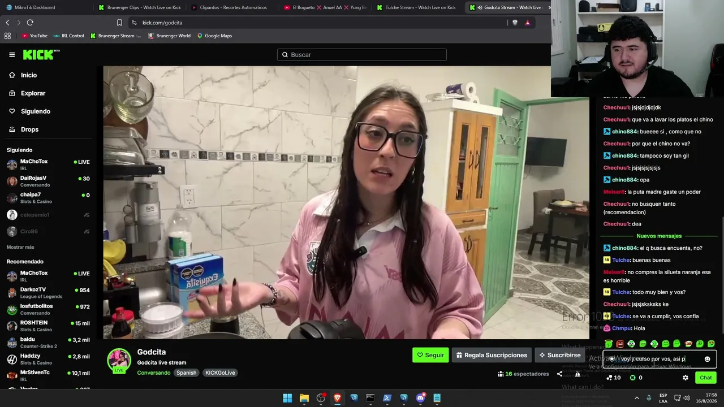Share the Godcita stream

559,374
